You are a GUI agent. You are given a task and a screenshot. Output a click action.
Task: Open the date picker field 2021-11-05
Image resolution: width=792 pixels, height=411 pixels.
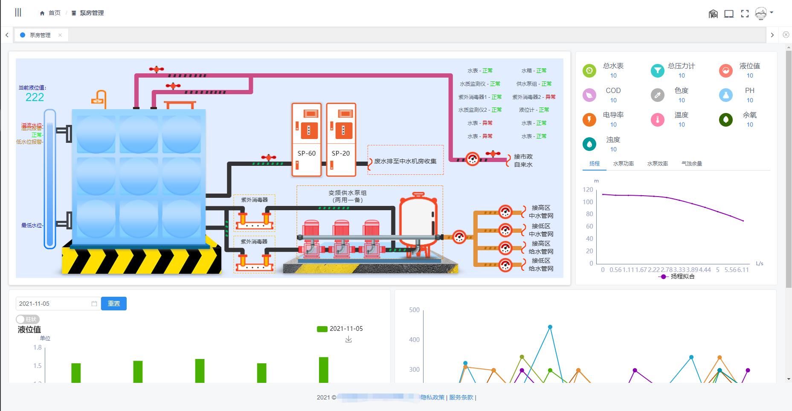click(x=58, y=304)
